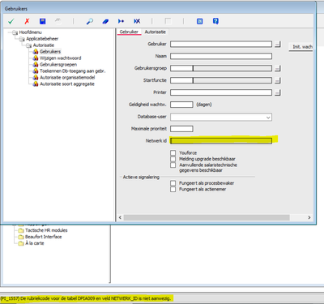Click the blue floppy disk save icon
This screenshot has width=324, height=304.
(x=43, y=21)
